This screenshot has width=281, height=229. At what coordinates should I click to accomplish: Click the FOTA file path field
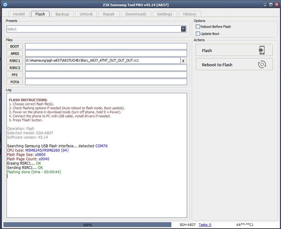coord(106,82)
